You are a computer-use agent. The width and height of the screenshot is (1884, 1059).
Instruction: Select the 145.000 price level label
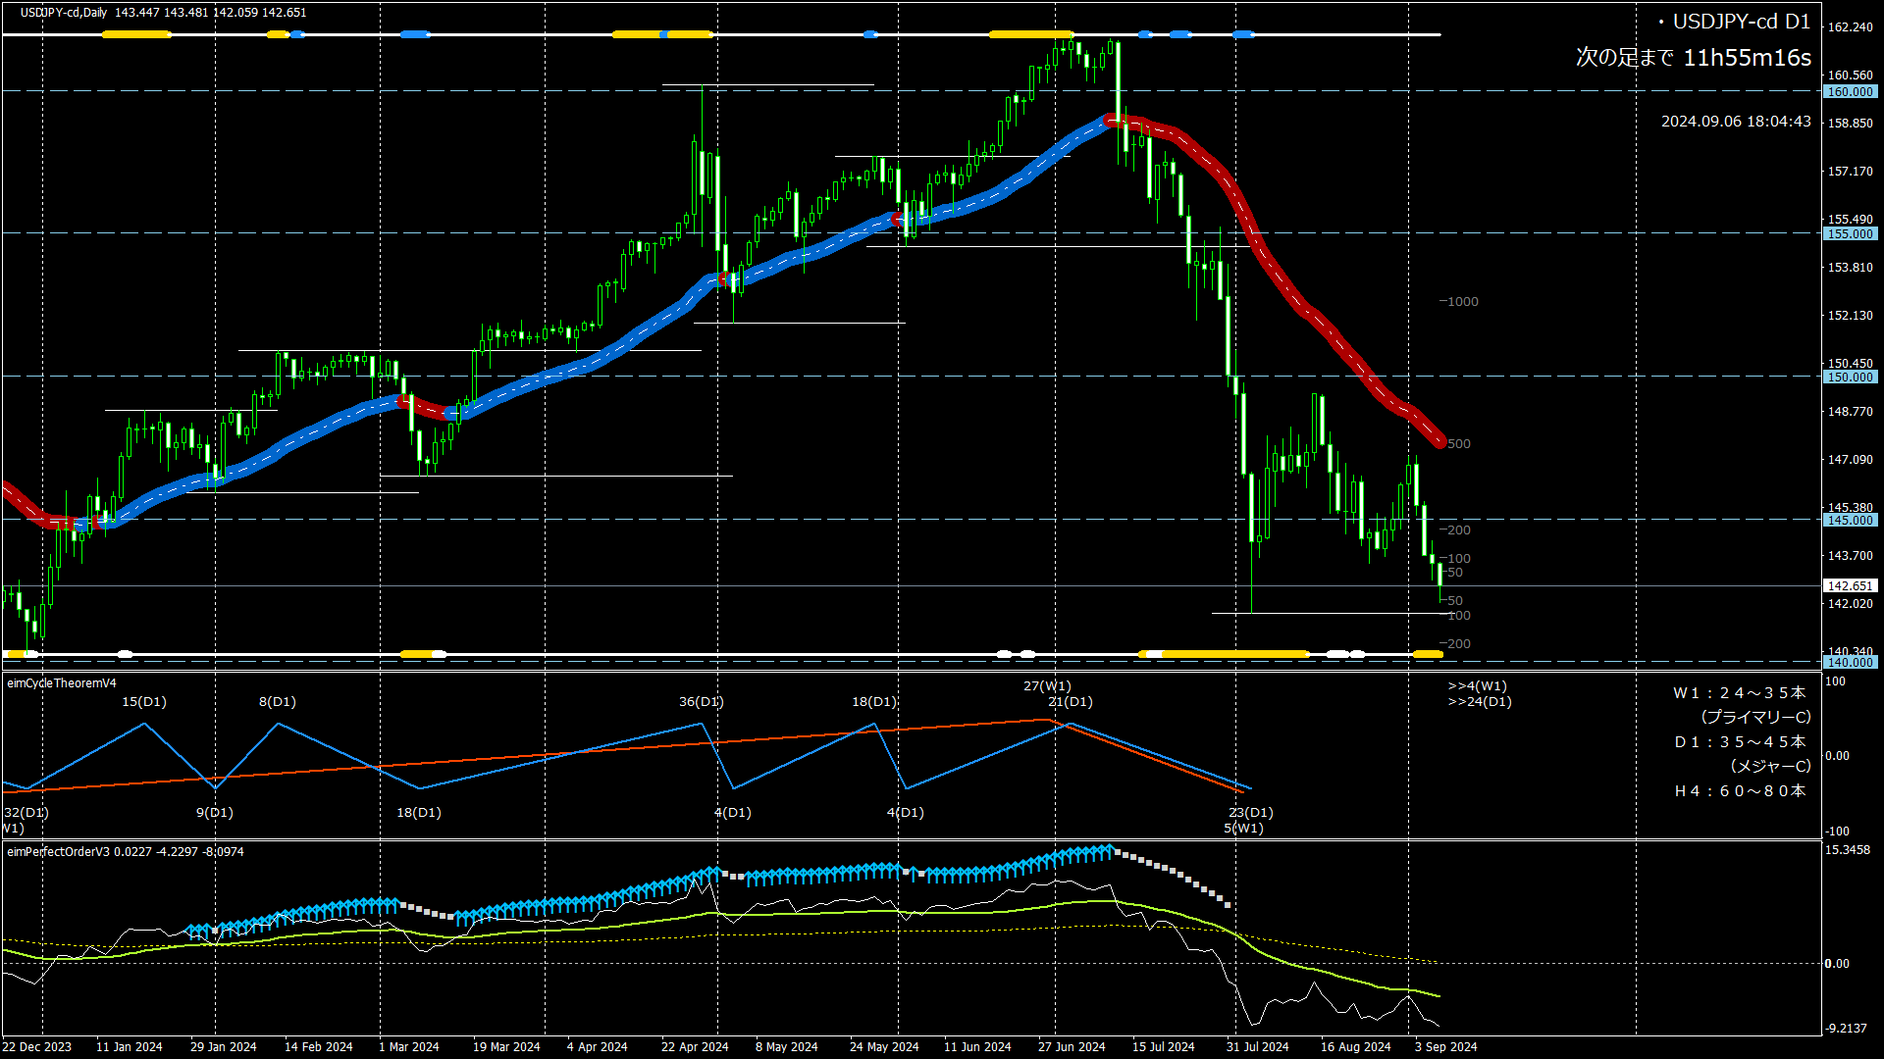1850,520
